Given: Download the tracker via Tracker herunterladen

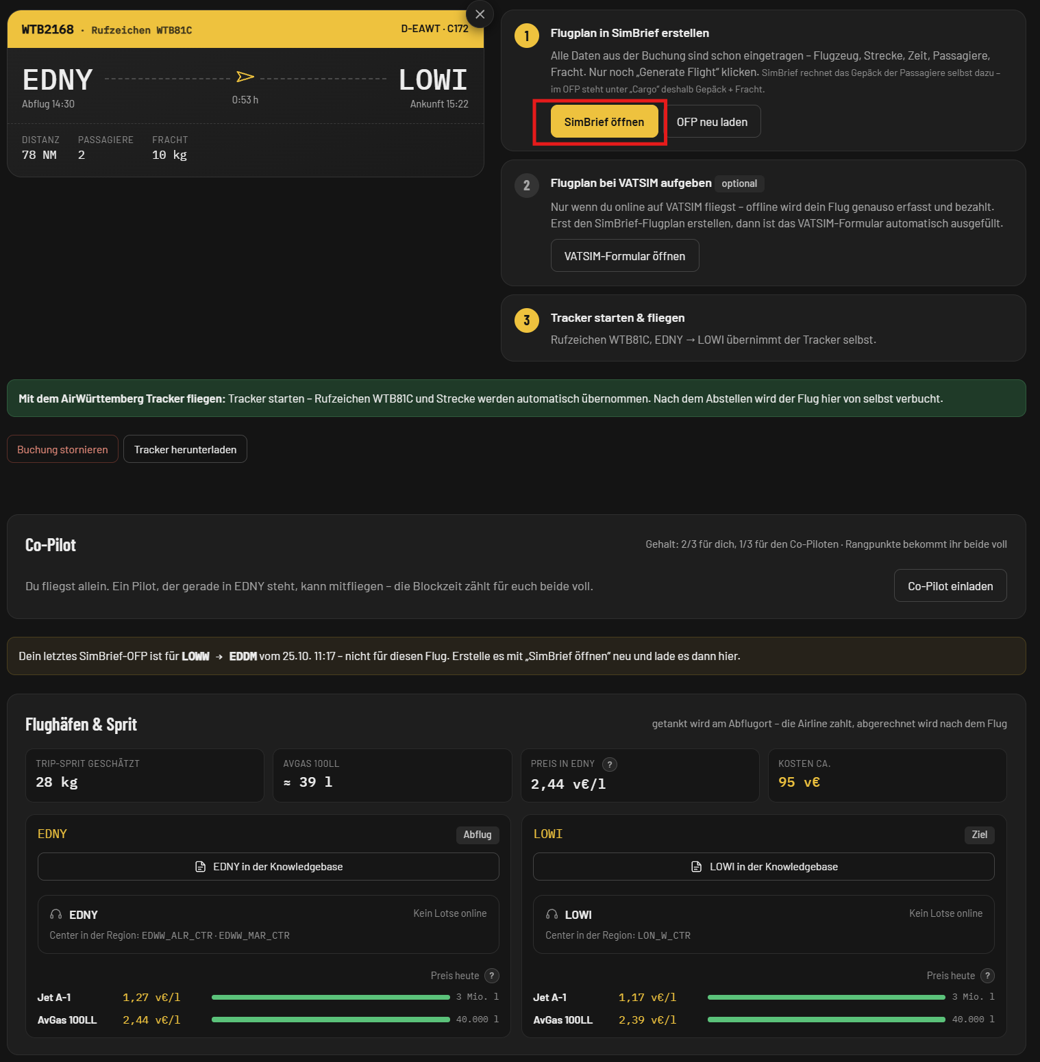Looking at the screenshot, I should [185, 450].
